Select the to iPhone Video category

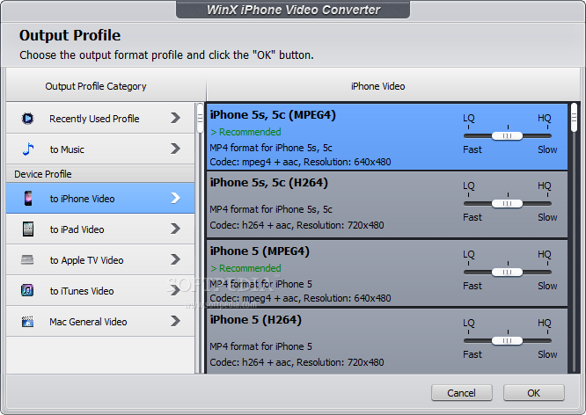(x=100, y=199)
